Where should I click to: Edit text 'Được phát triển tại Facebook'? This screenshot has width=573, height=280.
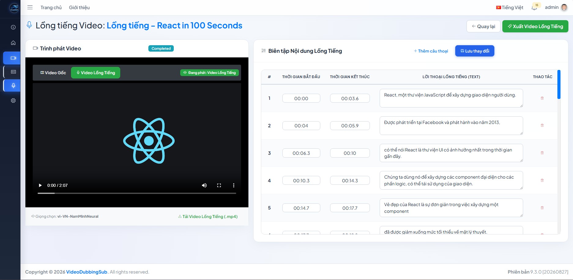(x=451, y=125)
